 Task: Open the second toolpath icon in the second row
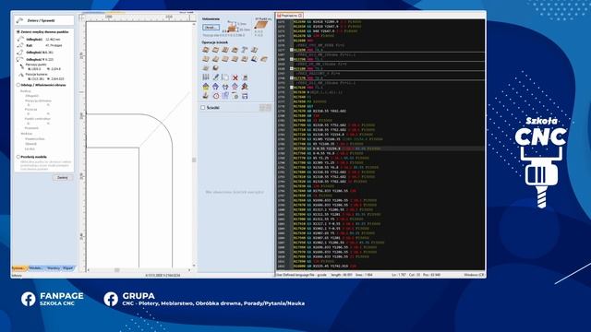coord(215,59)
